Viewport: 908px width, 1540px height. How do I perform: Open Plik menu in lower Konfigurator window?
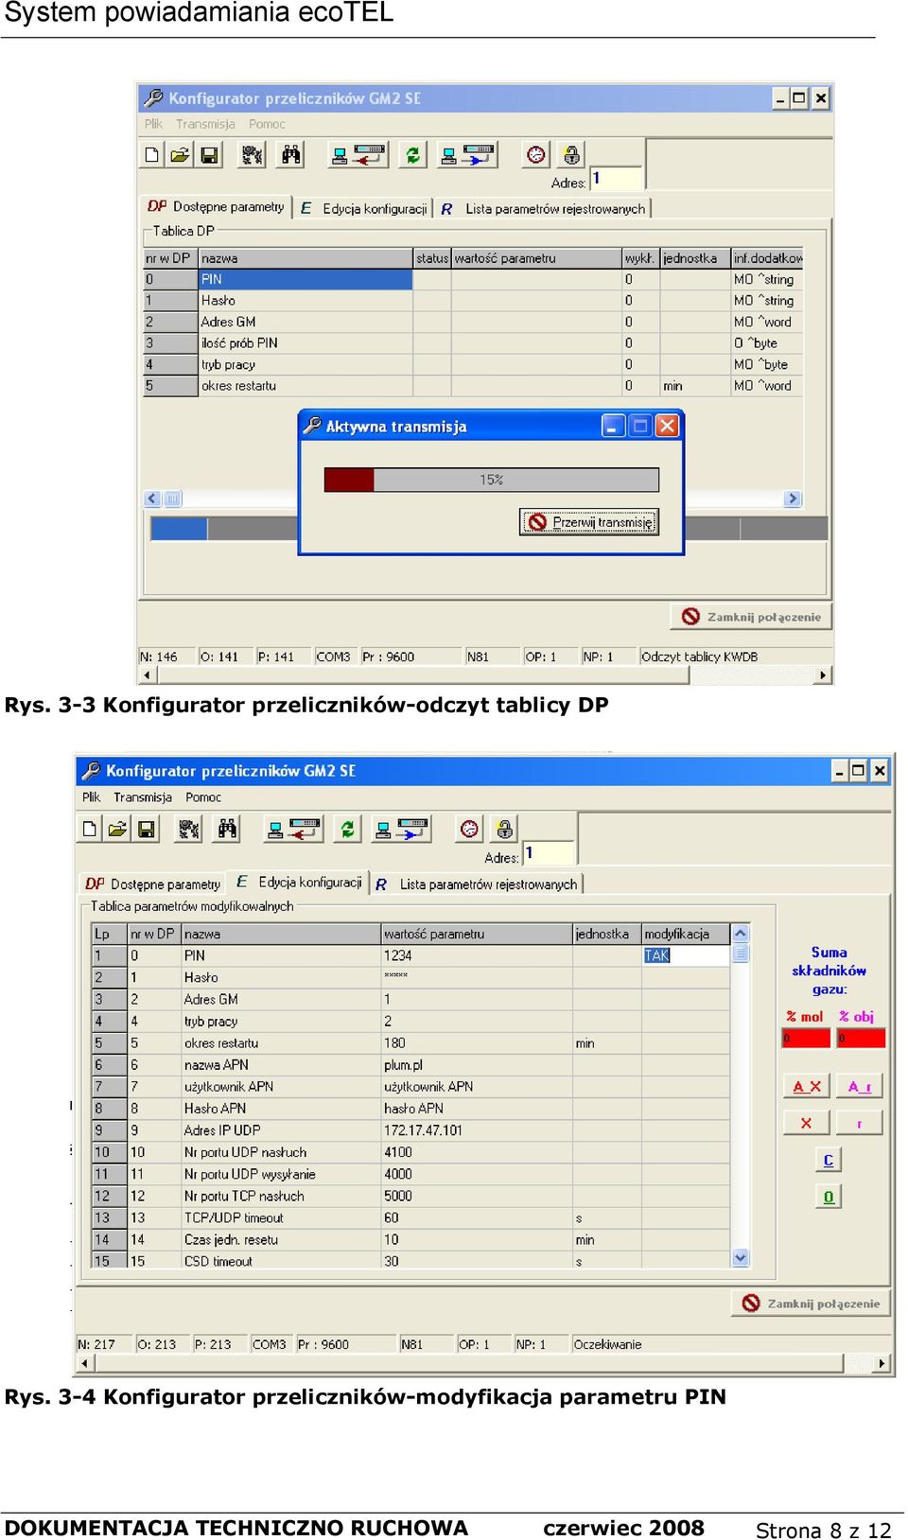click(x=91, y=796)
